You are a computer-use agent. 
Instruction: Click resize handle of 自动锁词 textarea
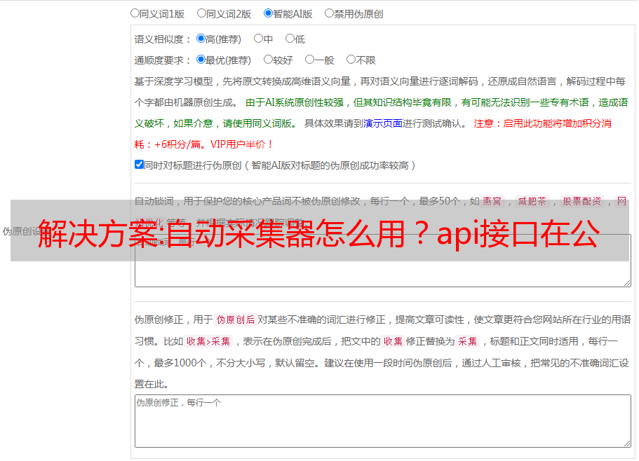[627, 283]
